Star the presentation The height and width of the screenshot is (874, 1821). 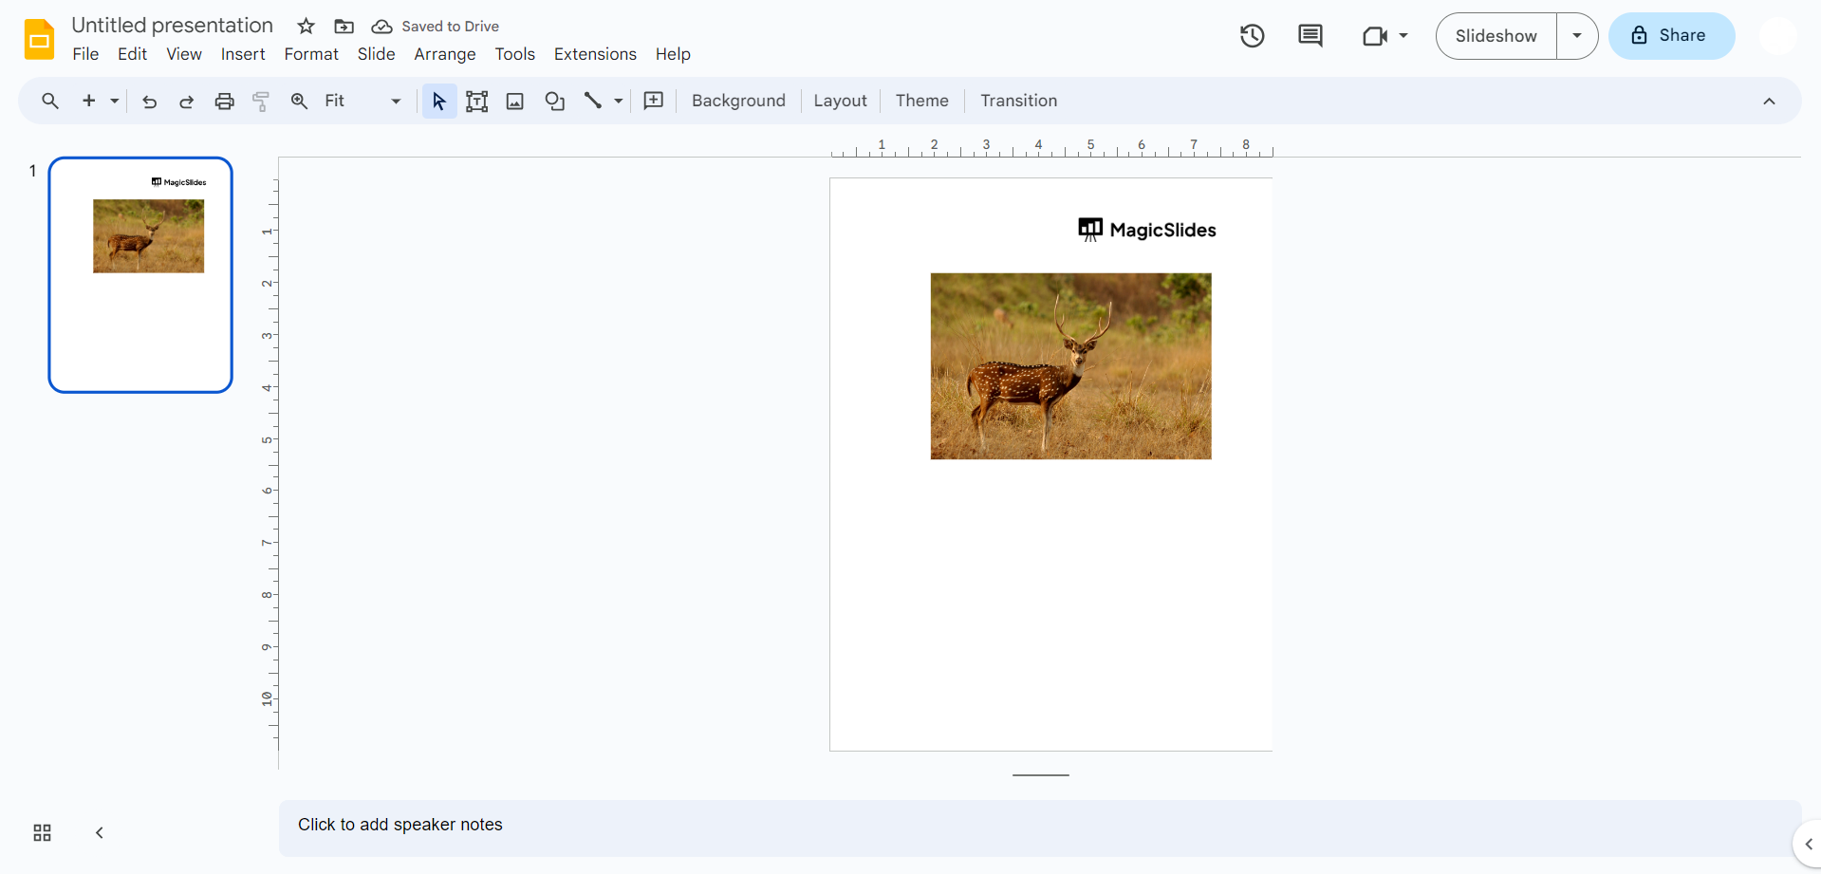pyautogui.click(x=305, y=26)
